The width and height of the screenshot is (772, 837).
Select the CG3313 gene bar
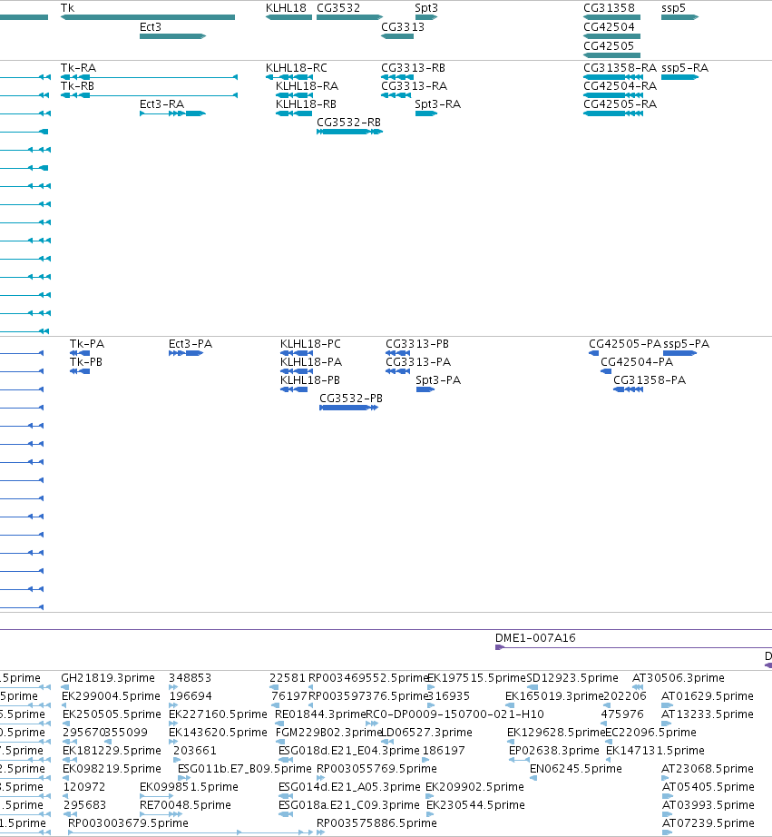coord(397,36)
